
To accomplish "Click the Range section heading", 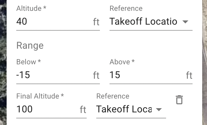I will pyautogui.click(x=30, y=46).
